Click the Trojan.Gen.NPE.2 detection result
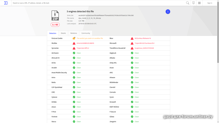This screenshot has height=123, width=219. pos(83,48)
